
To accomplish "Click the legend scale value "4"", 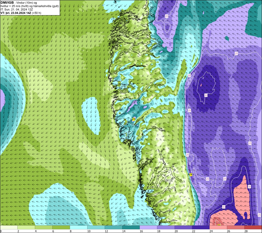I will click(36, 231).
